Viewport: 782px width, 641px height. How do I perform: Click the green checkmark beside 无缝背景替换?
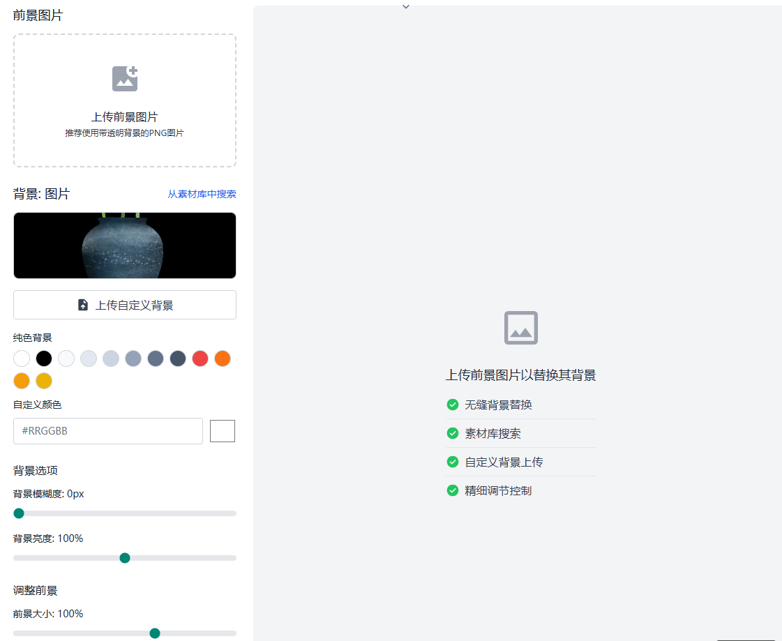pyautogui.click(x=453, y=405)
